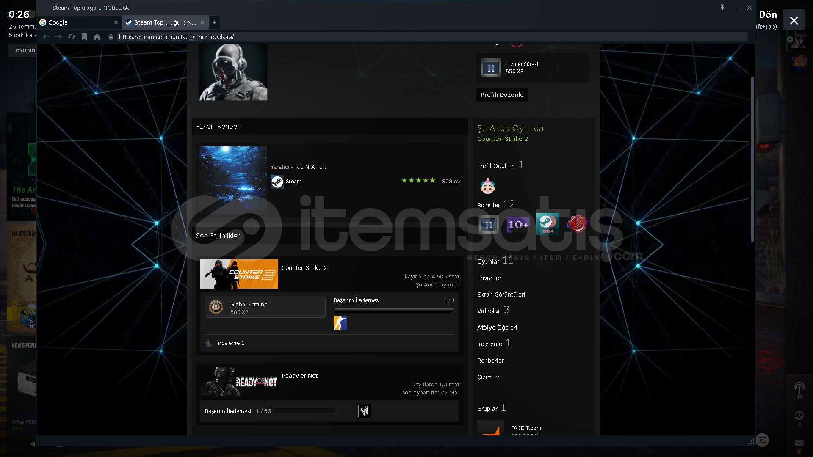
Task: Click the red wax seal badge
Action: pos(577,224)
